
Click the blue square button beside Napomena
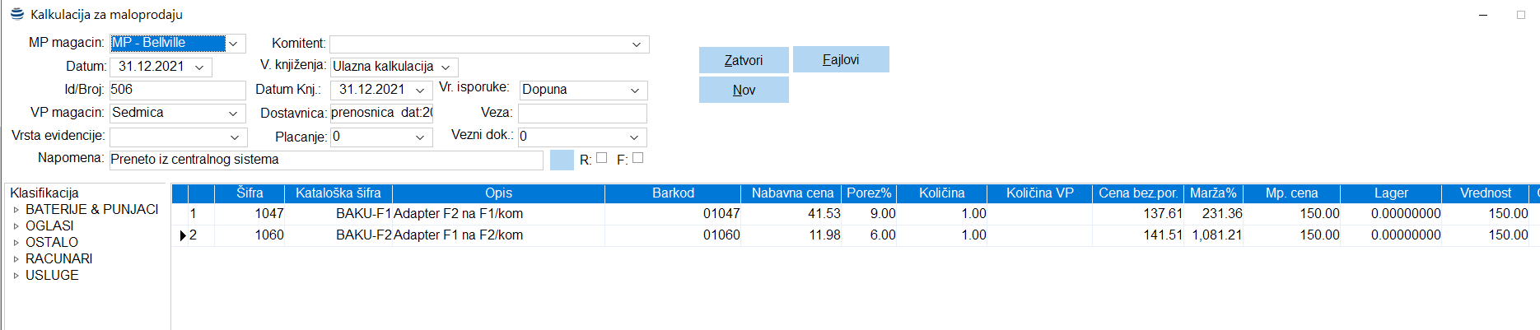pos(561,160)
